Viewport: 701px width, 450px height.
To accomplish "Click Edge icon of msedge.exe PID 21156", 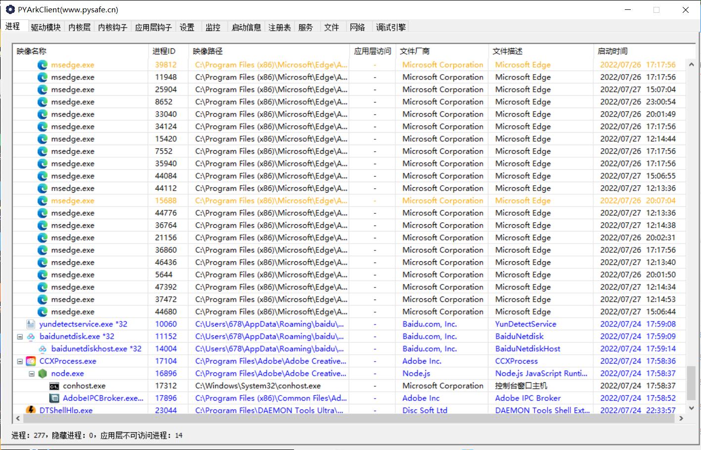I will click(43, 238).
